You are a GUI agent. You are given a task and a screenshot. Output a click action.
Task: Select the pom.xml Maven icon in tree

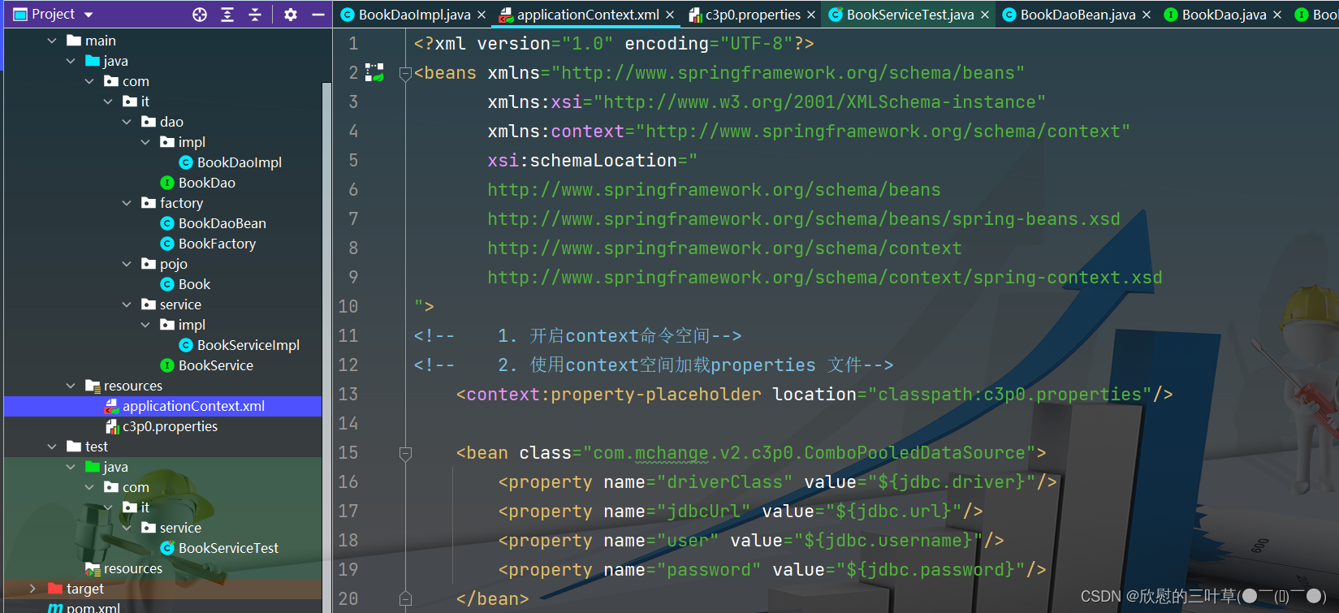(55, 608)
